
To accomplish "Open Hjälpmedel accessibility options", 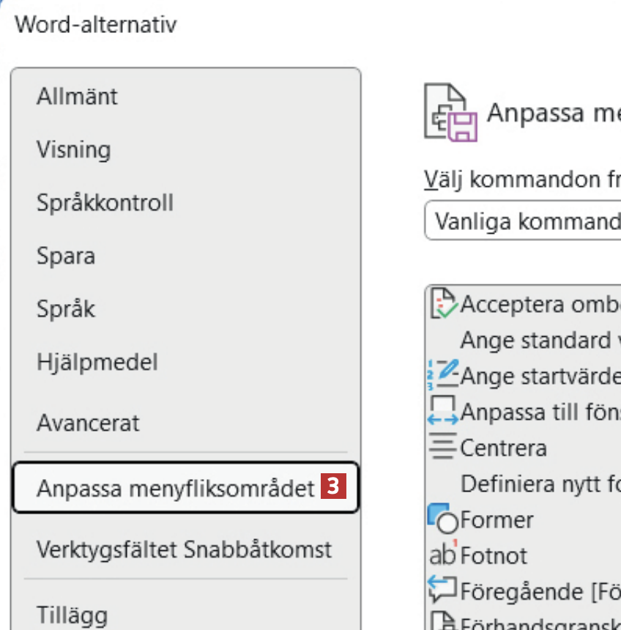I will tap(97, 362).
